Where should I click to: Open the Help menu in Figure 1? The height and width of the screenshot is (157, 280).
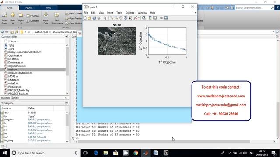(x=153, y=13)
